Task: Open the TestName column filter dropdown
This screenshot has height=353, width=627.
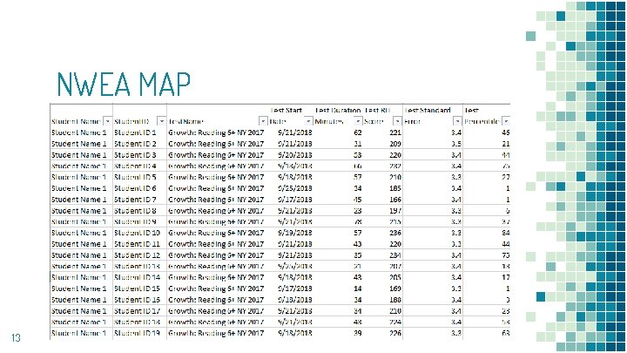Action: (263, 121)
